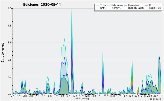Screen dimensions: 164x101
Task: Click the magenta swatch beside 'Reg. de adm.'
Action: click(x=125, y=8)
